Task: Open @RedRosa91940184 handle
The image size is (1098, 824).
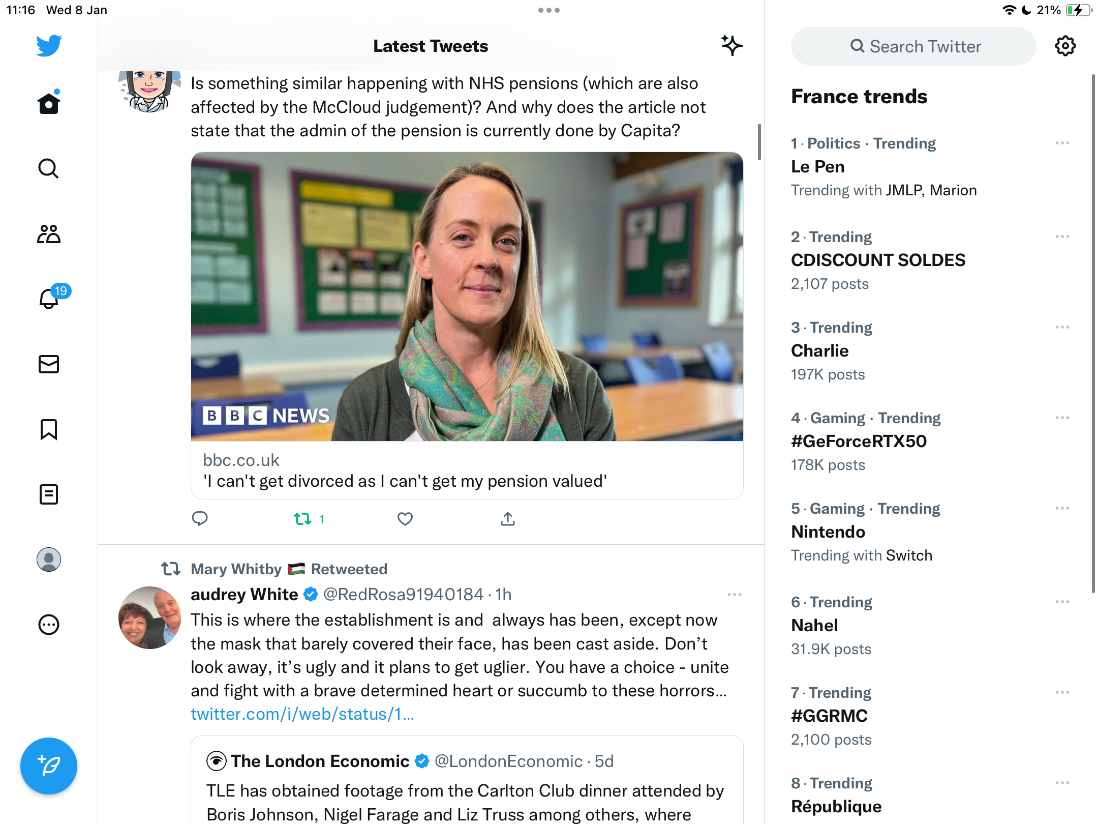Action: click(x=403, y=595)
